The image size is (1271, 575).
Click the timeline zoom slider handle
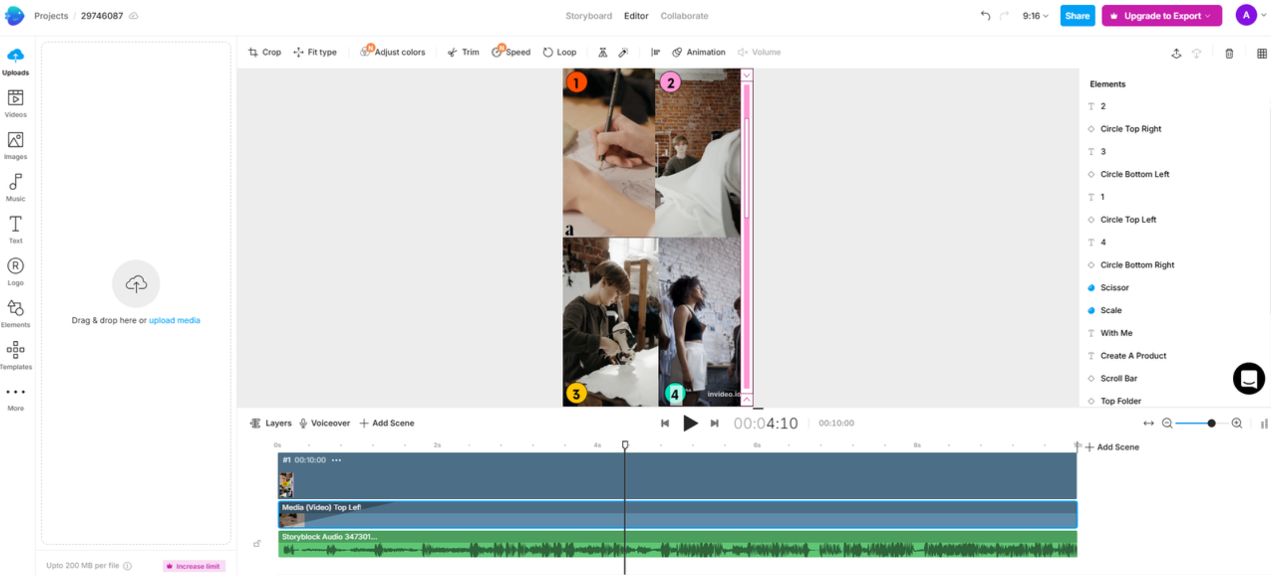(1211, 423)
